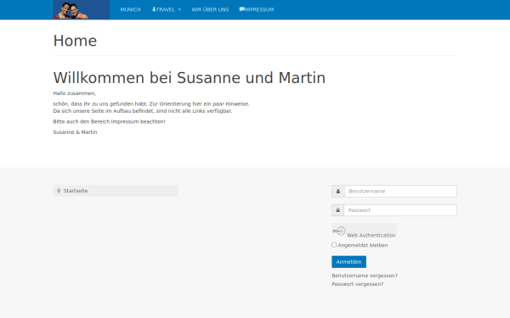Click the location pin breadcrumb icon
This screenshot has width=510, height=318.
tap(59, 191)
